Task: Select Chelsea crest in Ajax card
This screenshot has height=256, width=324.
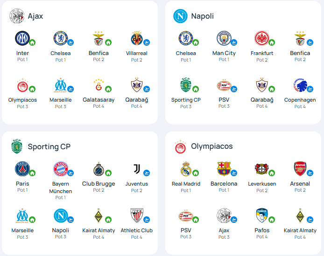Action: coord(61,38)
